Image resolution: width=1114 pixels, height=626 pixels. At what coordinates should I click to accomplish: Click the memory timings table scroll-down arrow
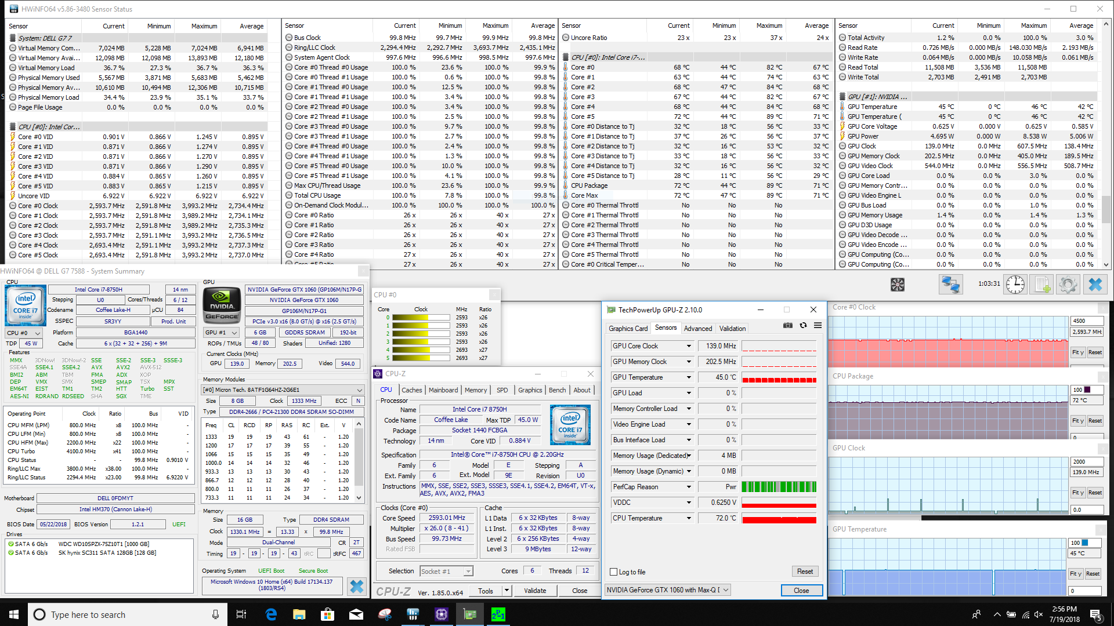coord(359,497)
